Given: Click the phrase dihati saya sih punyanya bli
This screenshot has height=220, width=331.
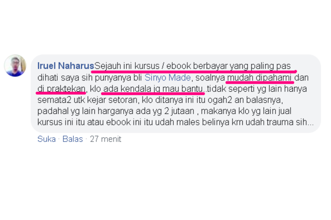Looking at the screenshot, I should point(90,78).
